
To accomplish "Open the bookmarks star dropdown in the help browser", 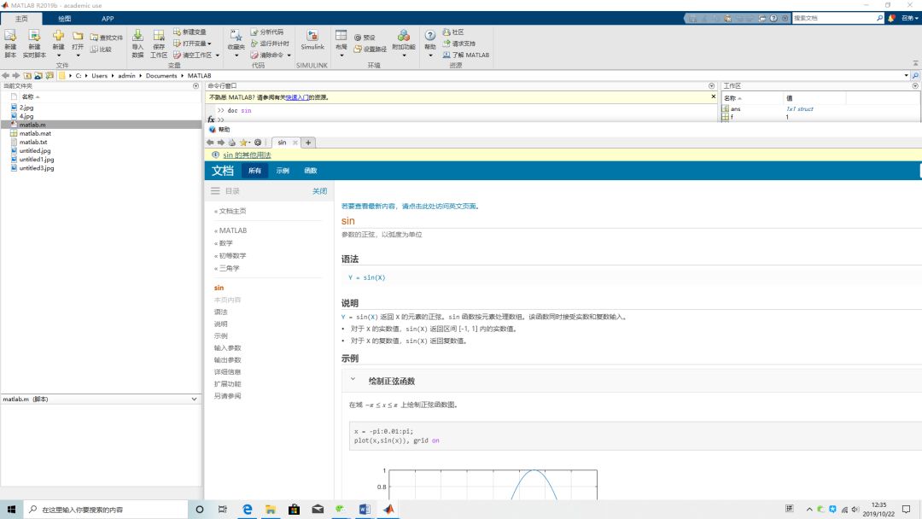I will point(245,143).
